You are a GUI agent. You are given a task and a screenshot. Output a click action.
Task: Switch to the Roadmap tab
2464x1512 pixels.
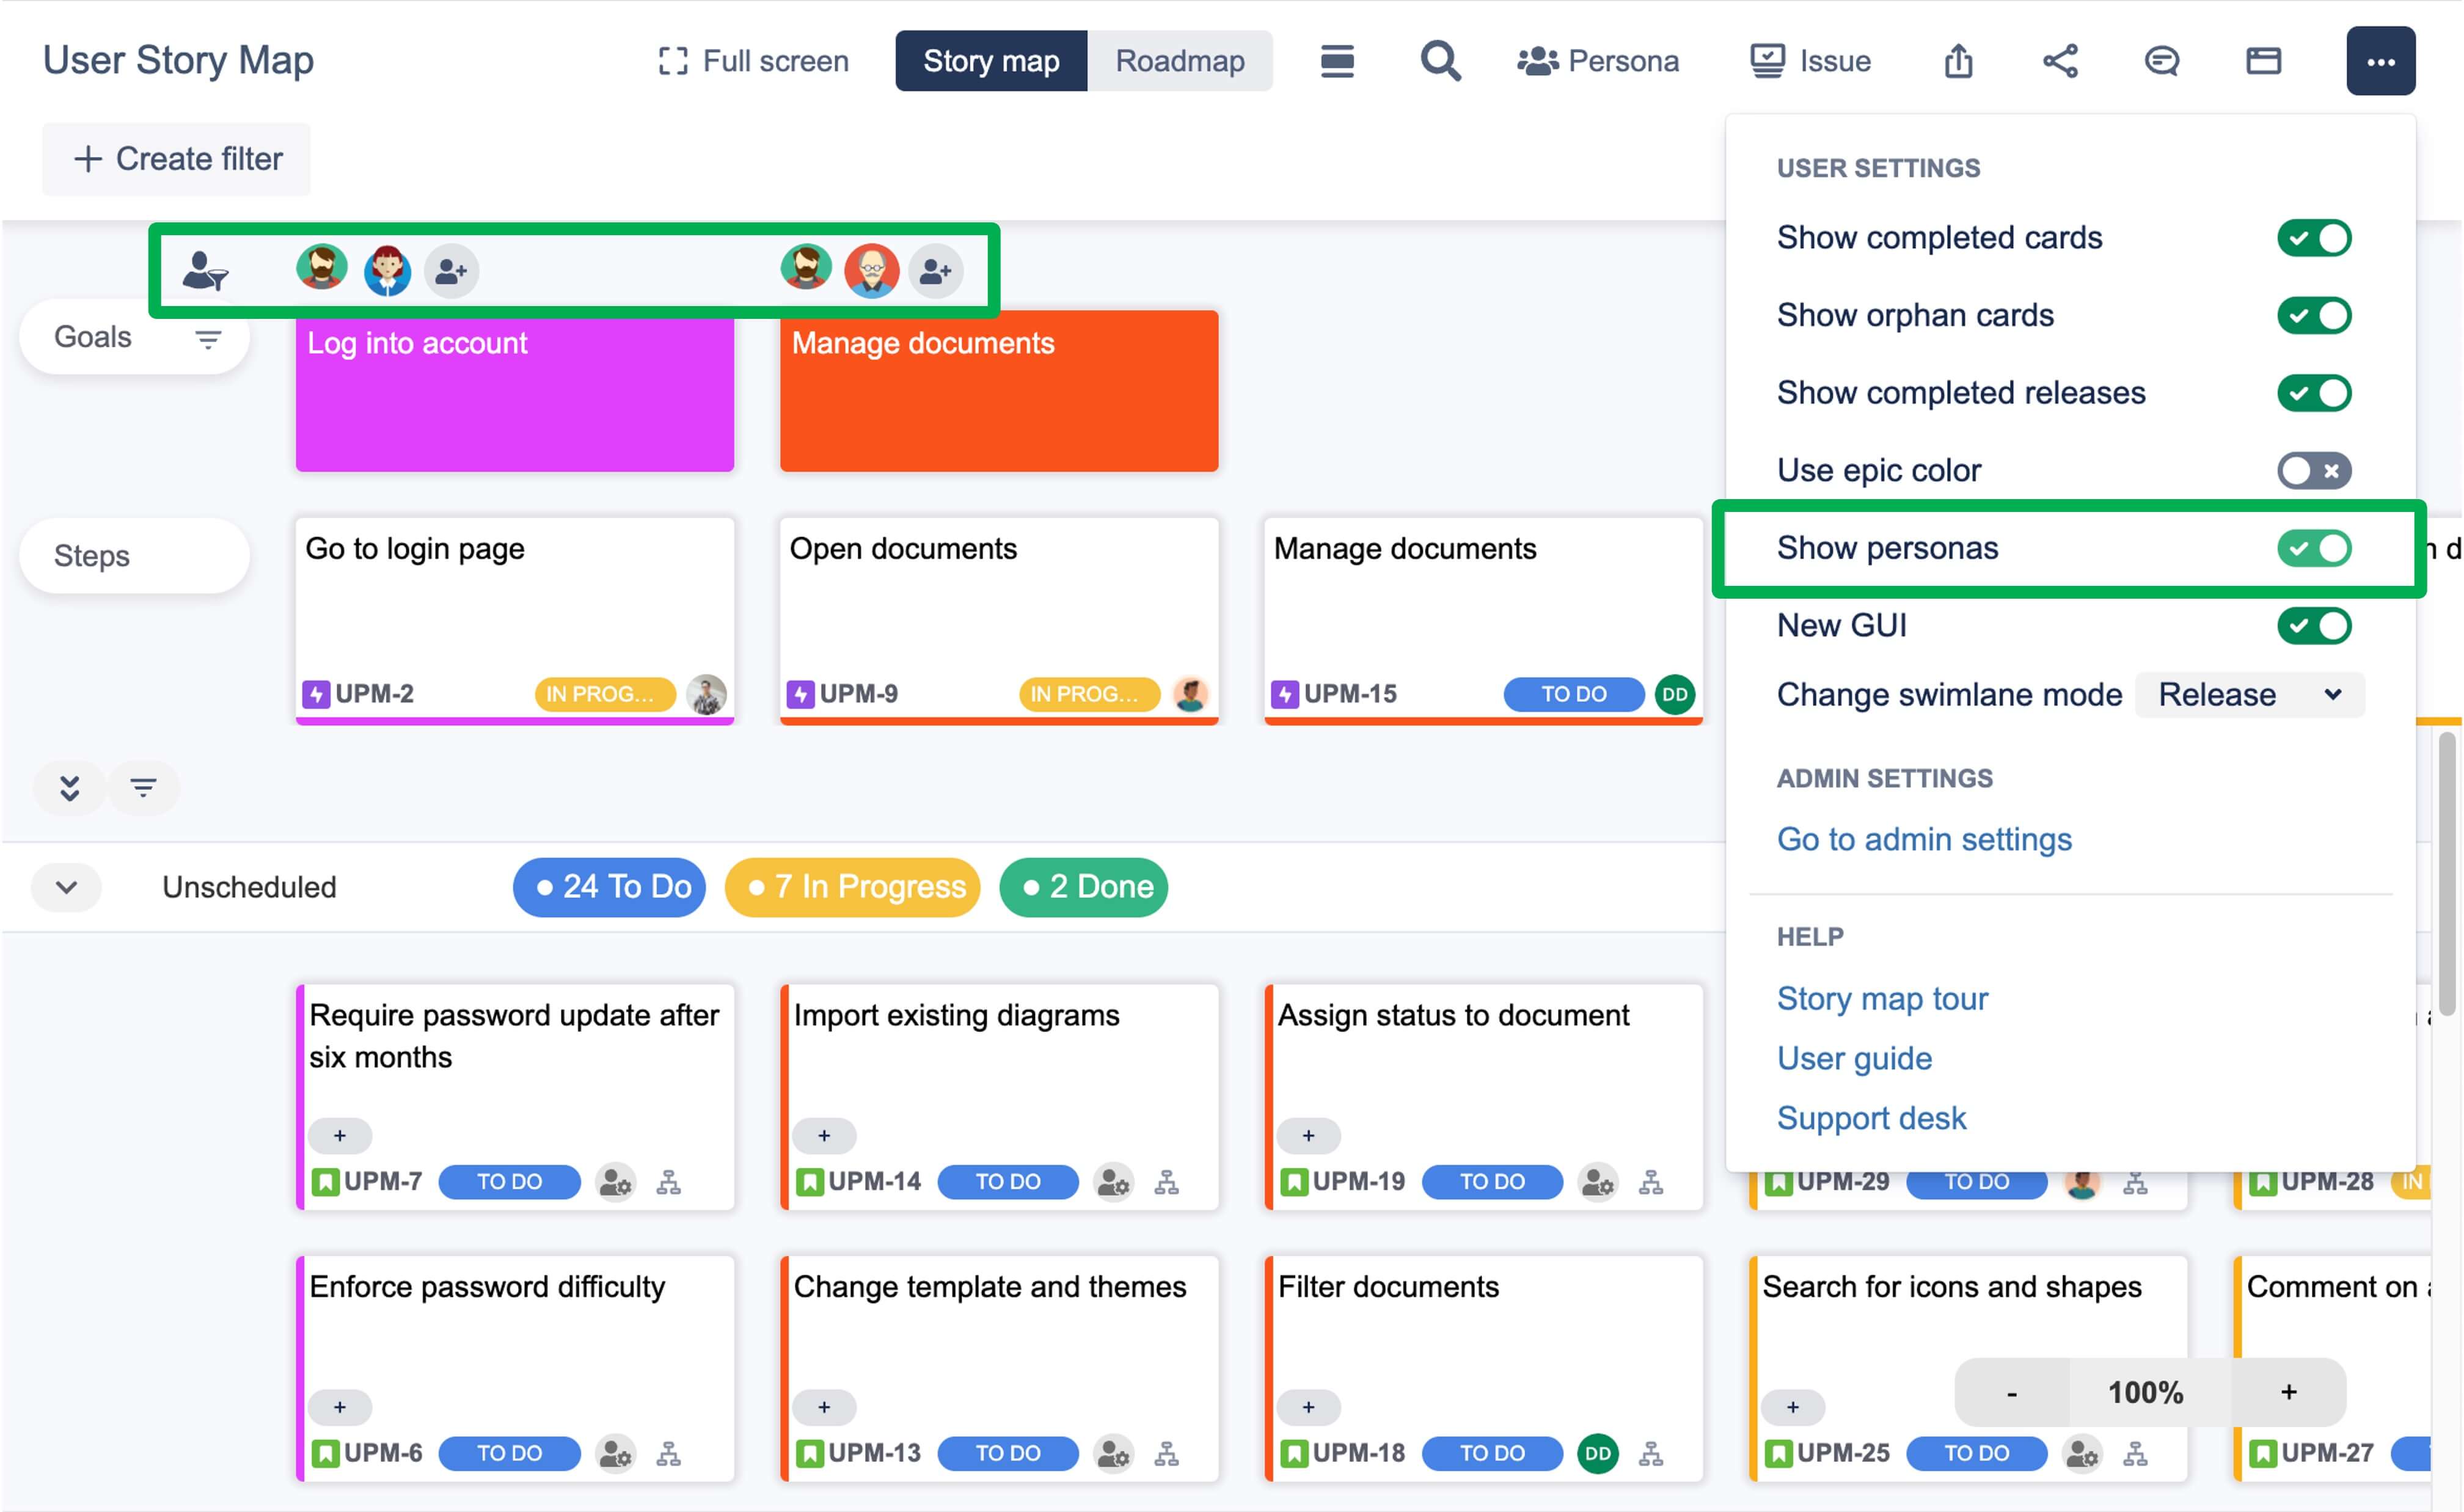coord(1179,61)
